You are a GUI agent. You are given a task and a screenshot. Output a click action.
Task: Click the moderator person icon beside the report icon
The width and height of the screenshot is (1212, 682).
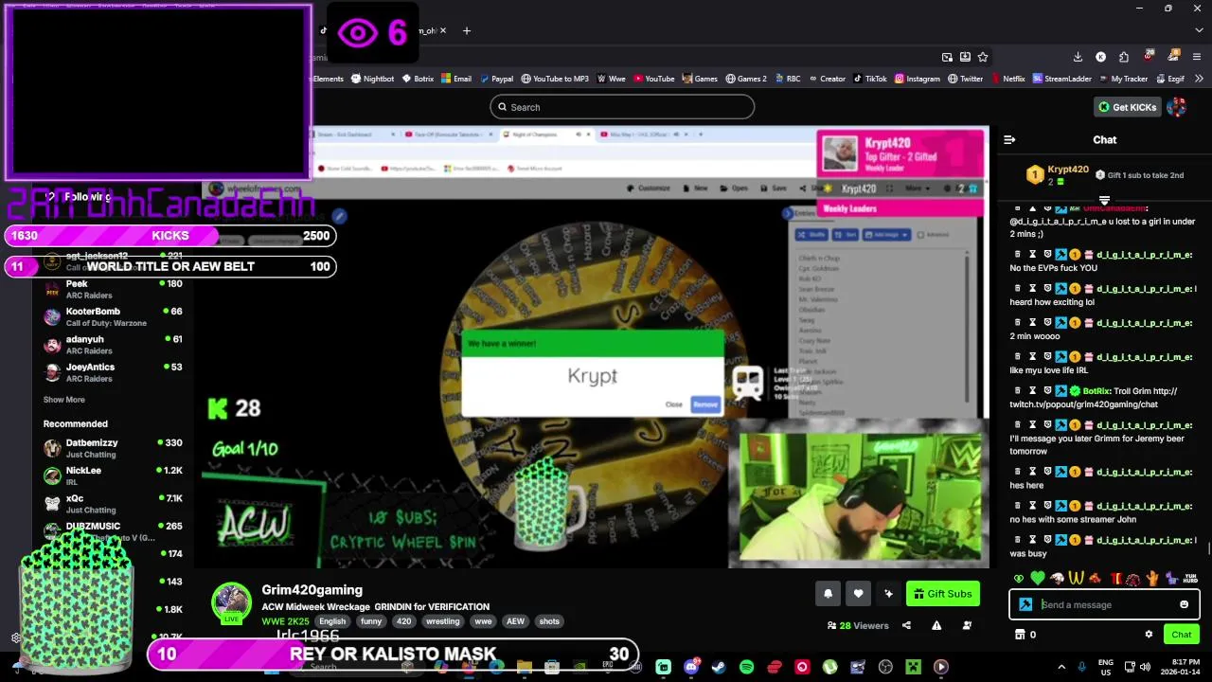(x=967, y=625)
